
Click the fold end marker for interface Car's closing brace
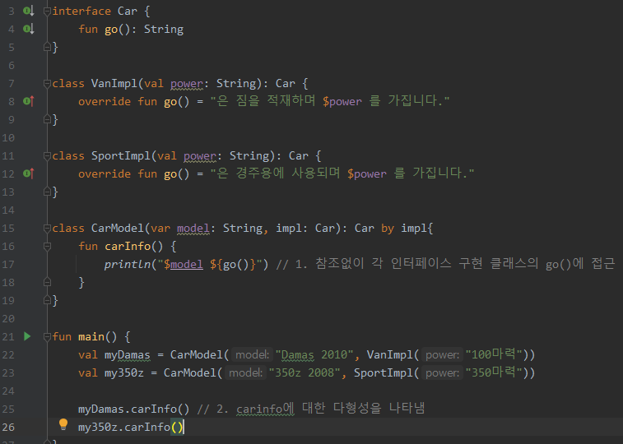coord(47,47)
